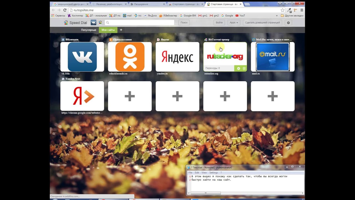Image resolution: width=355 pixels, height=200 pixels.
Task: Open Notepad2 File menu
Action: [190, 172]
